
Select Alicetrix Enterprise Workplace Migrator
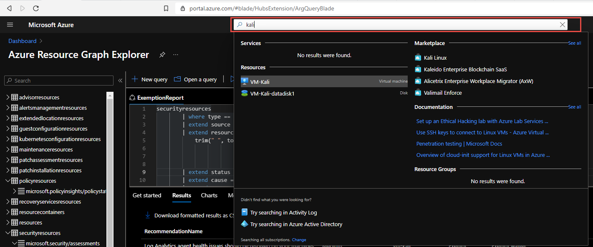pyautogui.click(x=479, y=81)
